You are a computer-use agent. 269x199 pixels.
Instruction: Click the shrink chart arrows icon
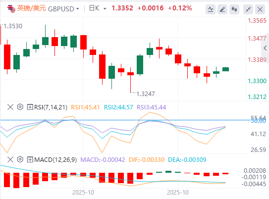click(248, 9)
